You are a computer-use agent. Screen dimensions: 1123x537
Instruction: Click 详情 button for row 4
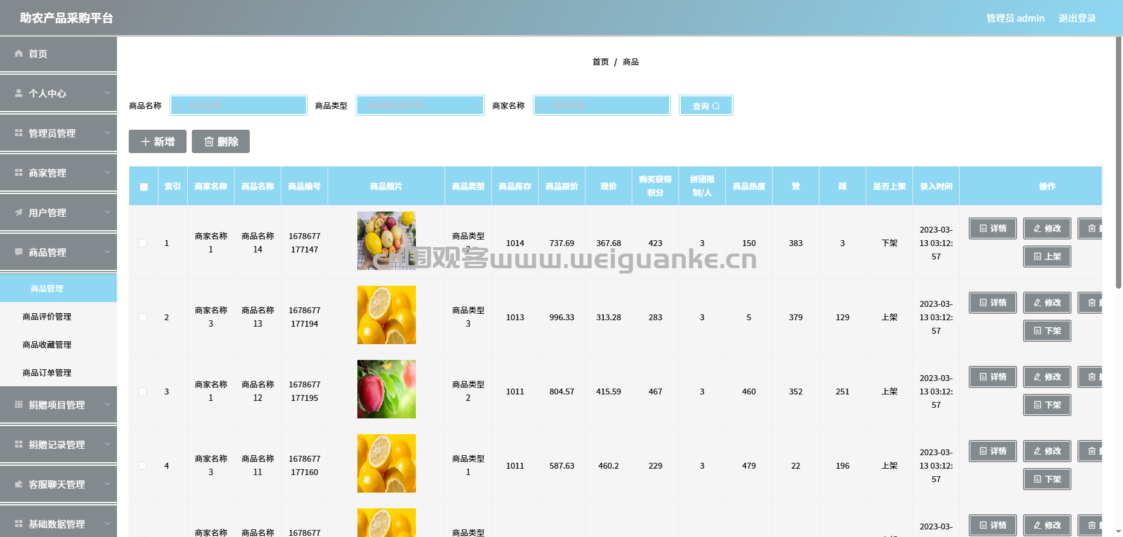(993, 451)
